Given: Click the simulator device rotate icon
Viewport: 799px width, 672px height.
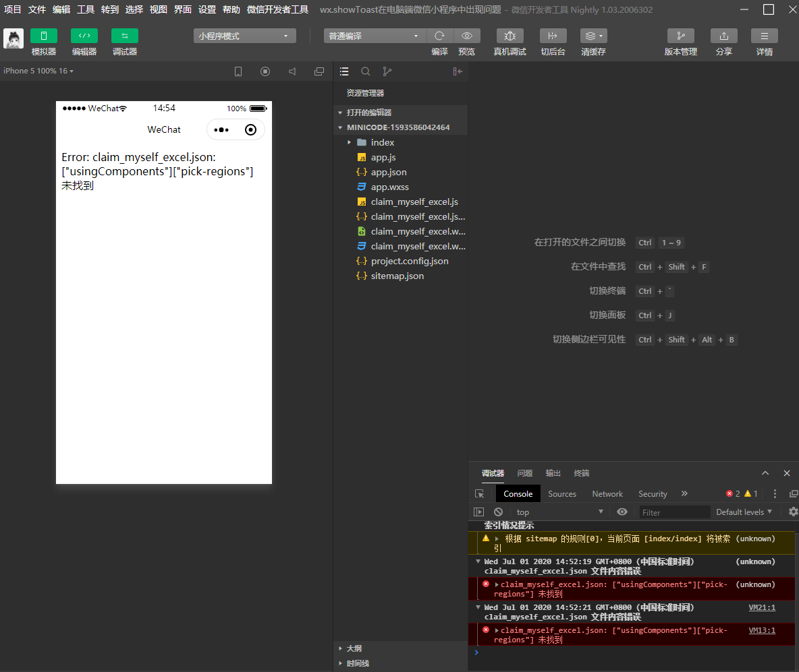Looking at the screenshot, I should [238, 71].
